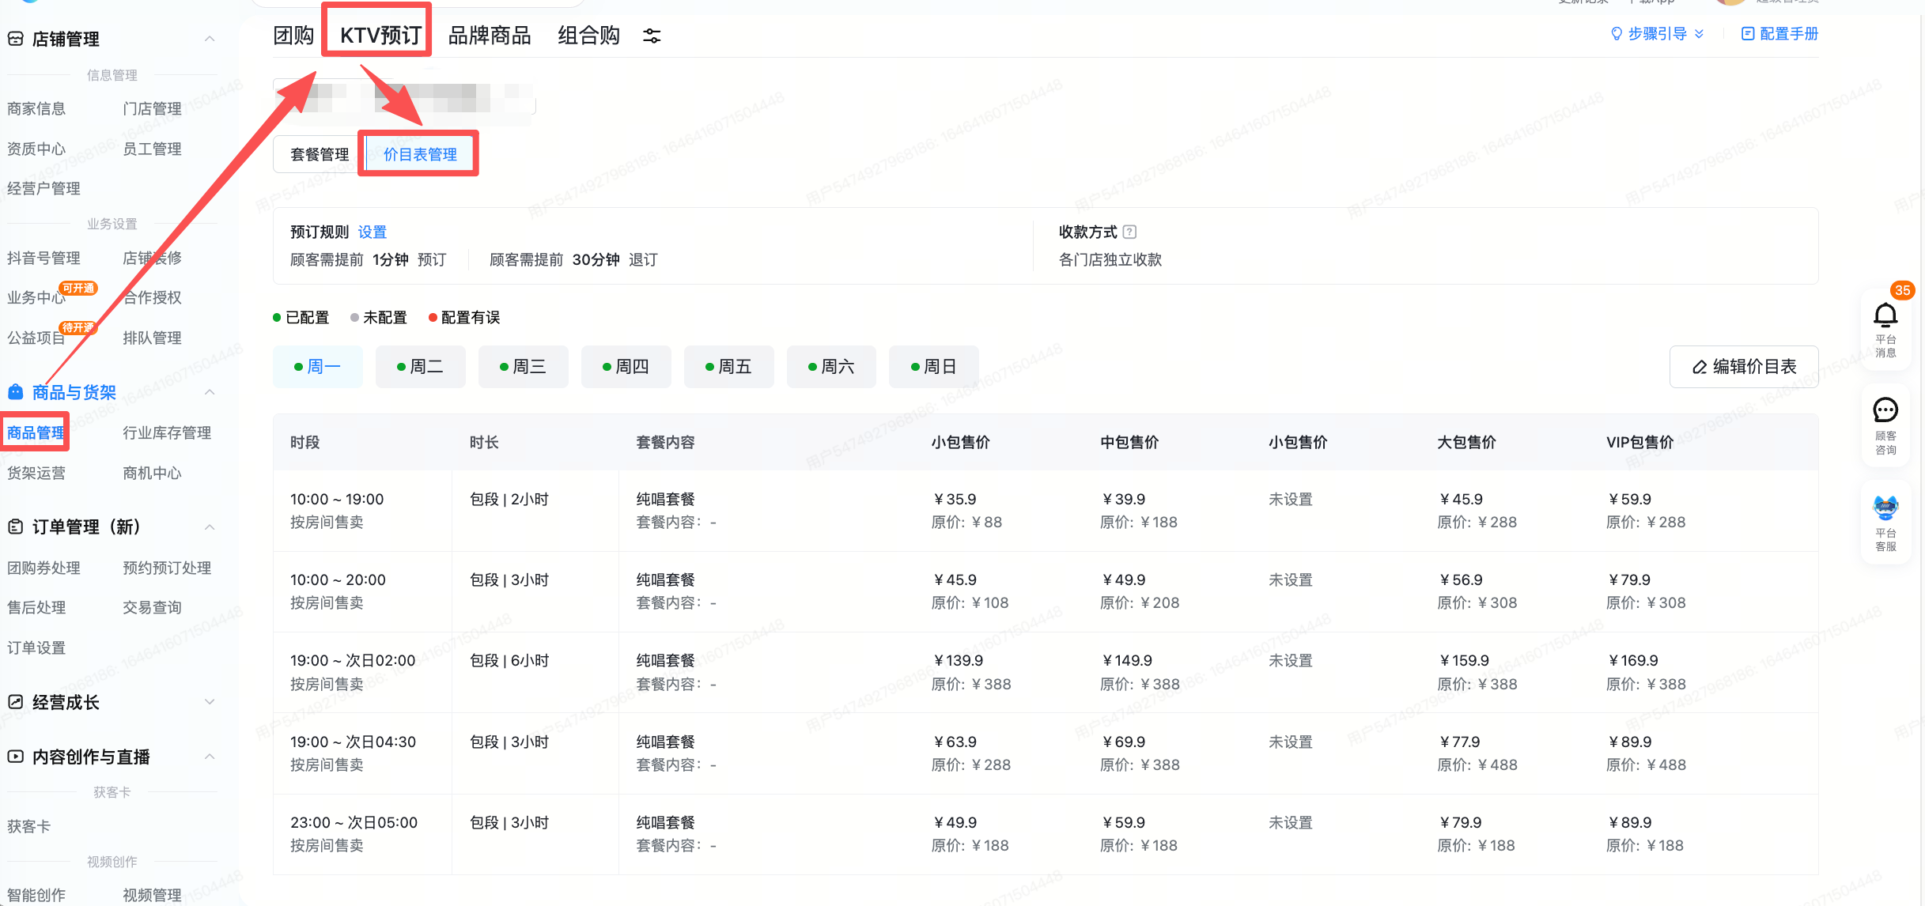Image resolution: width=1925 pixels, height=906 pixels.
Task: Switch to the 品牌商品 tab
Action: (x=490, y=36)
